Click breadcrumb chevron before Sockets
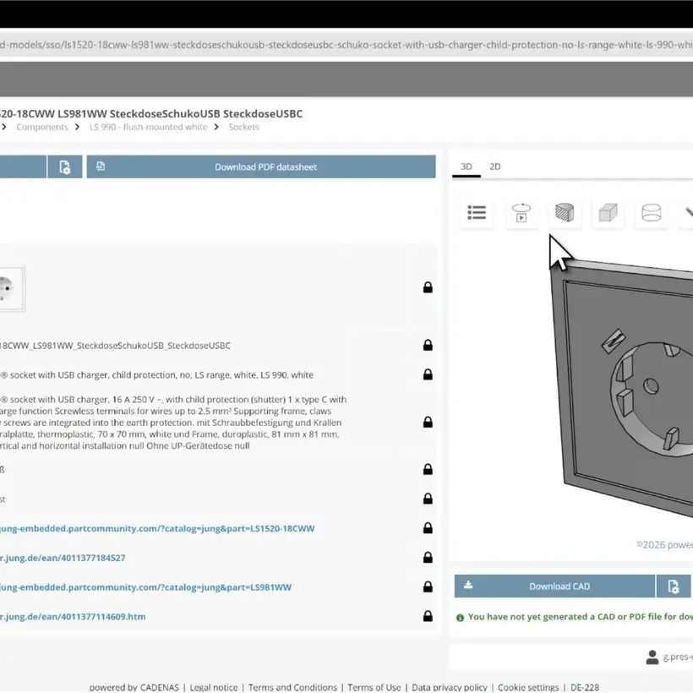 (216, 127)
